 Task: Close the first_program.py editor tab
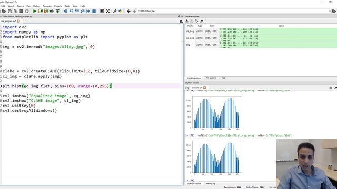point(18,21)
